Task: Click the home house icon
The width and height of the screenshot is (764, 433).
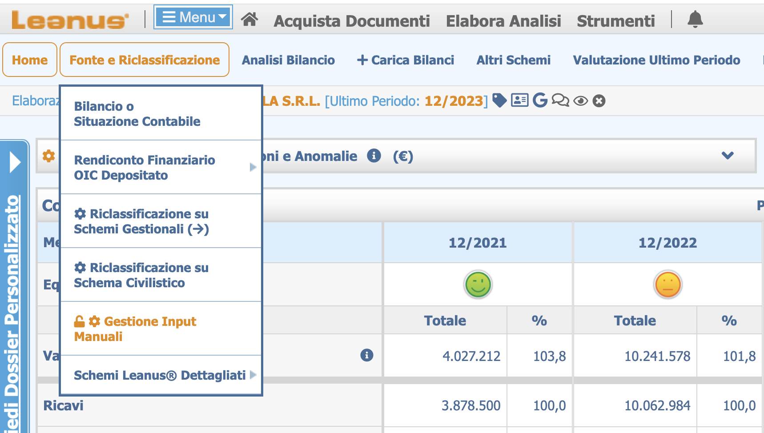Action: [x=249, y=19]
